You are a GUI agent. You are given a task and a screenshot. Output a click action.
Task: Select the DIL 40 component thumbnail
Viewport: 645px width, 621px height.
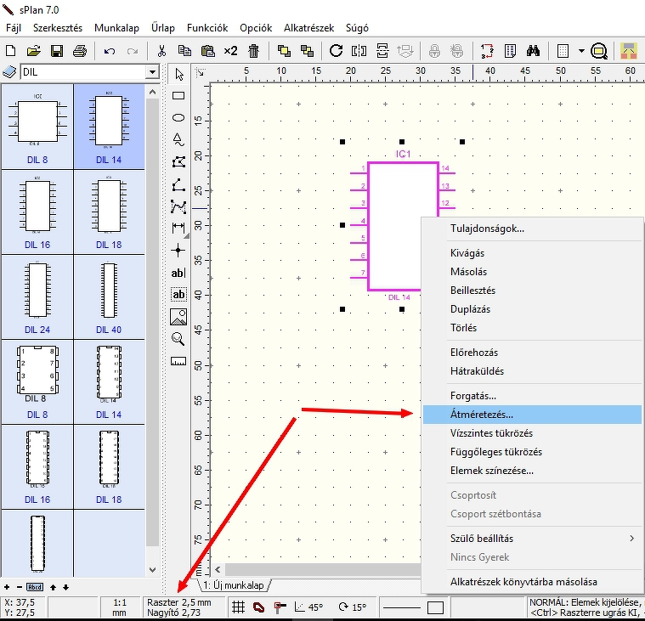109,297
